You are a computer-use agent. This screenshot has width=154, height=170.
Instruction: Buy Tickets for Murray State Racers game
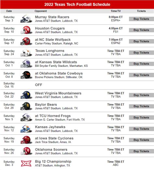(141, 19)
